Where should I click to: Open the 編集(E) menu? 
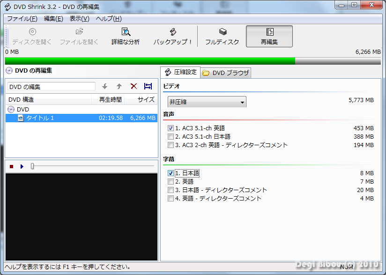pyautogui.click(x=53, y=19)
